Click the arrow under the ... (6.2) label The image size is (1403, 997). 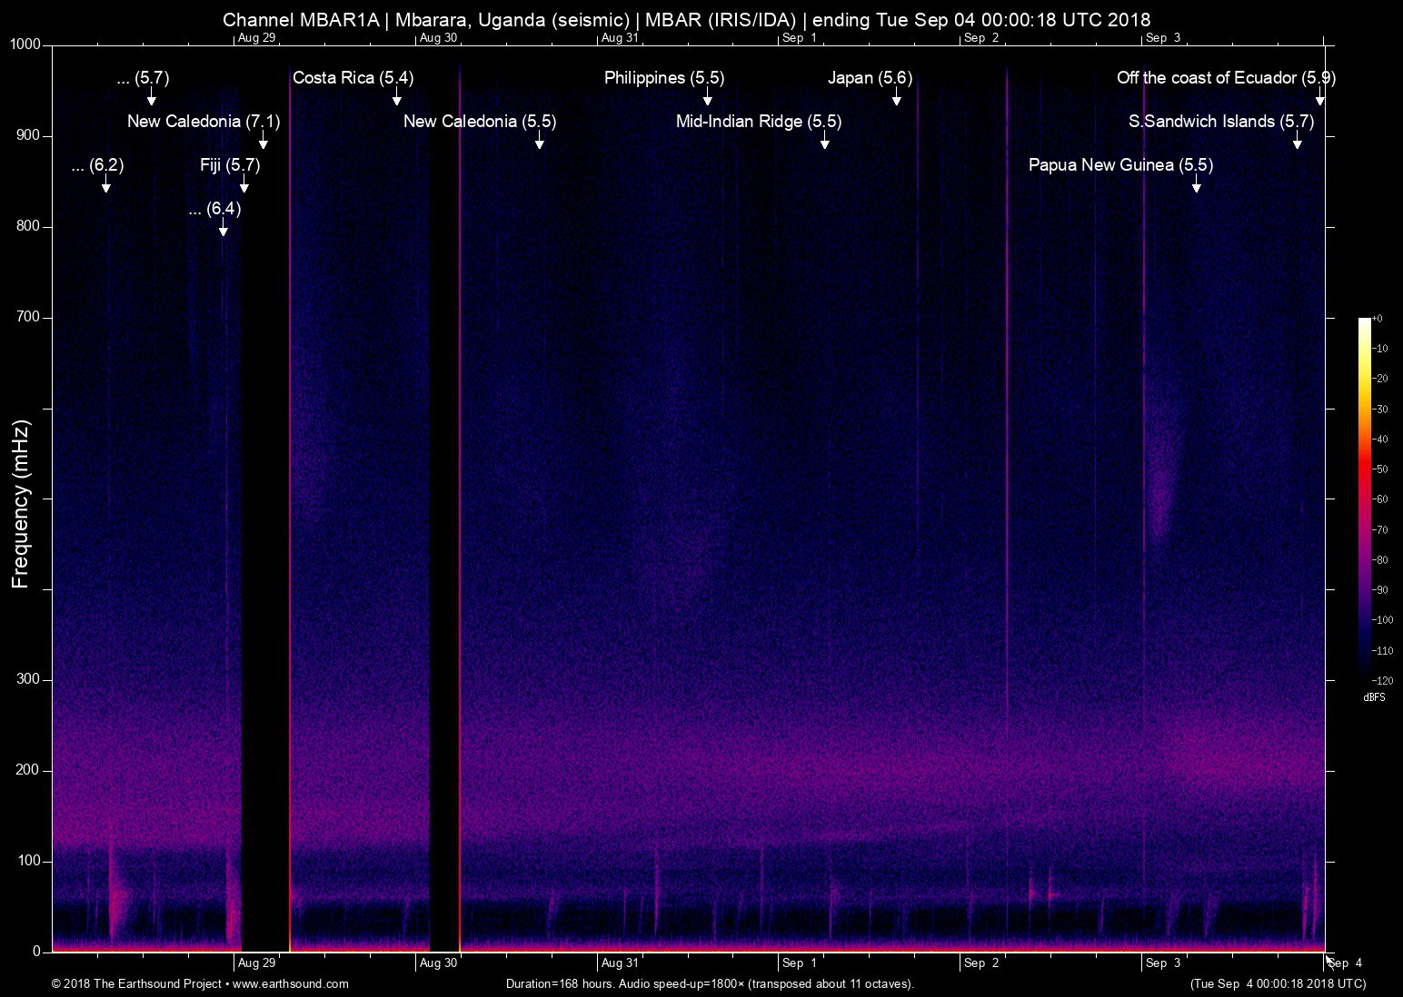coord(106,184)
